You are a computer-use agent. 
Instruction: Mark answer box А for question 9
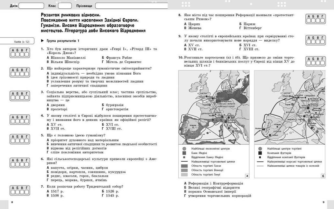(309, 42)
